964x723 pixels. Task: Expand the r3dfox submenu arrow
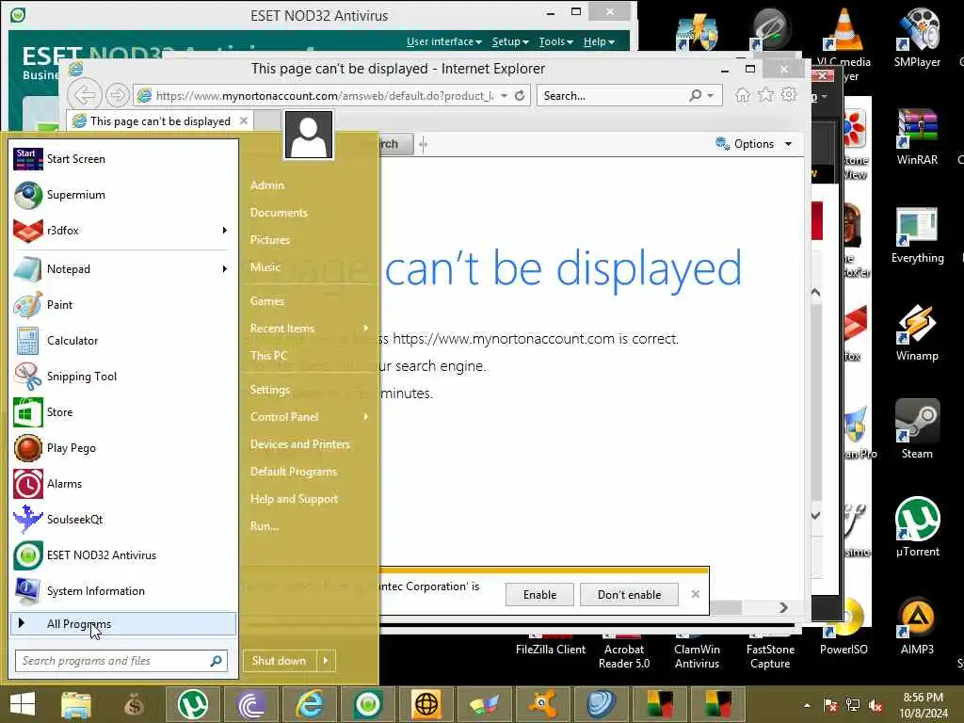point(224,230)
